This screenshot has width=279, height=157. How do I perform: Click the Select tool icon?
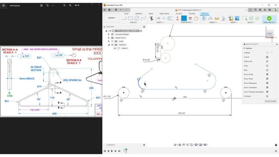[x=245, y=18]
